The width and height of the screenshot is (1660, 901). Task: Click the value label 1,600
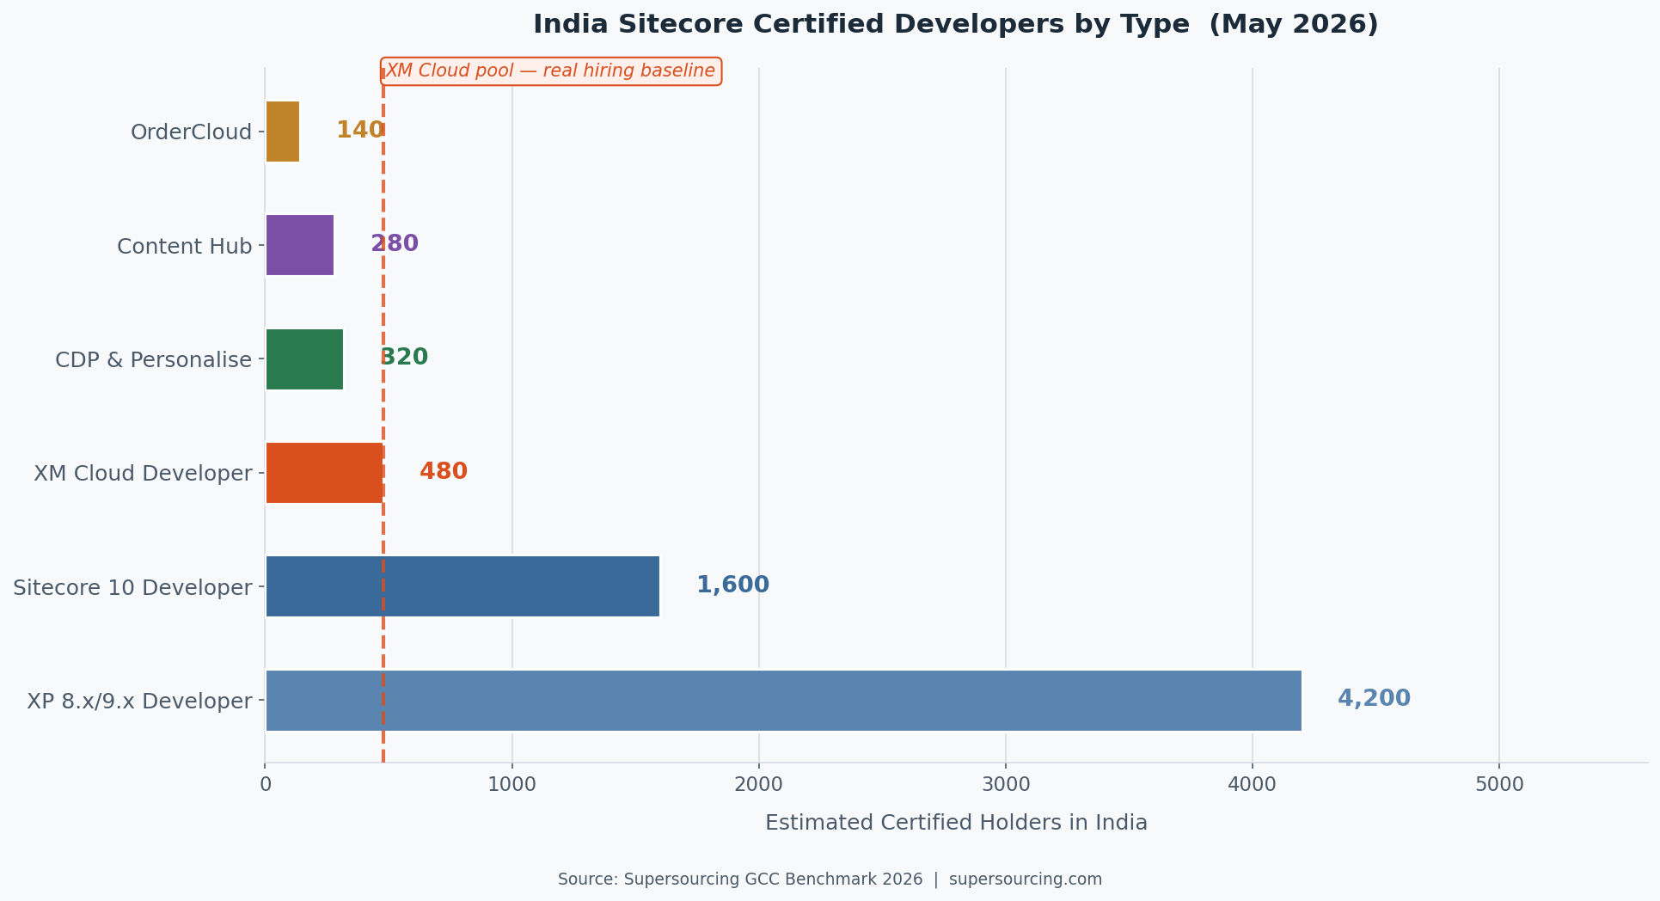click(x=732, y=585)
